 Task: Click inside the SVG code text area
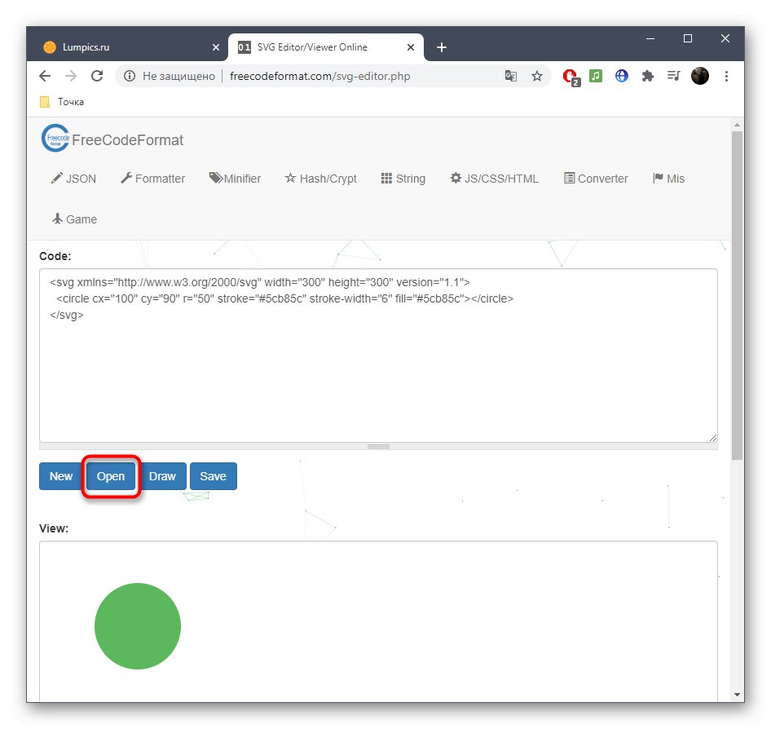coord(378,356)
